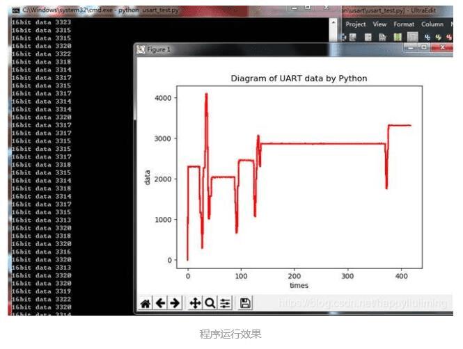Activate Zoom to rectangle magnifier tool
Screen dimensions: 463x349
pos(210,303)
